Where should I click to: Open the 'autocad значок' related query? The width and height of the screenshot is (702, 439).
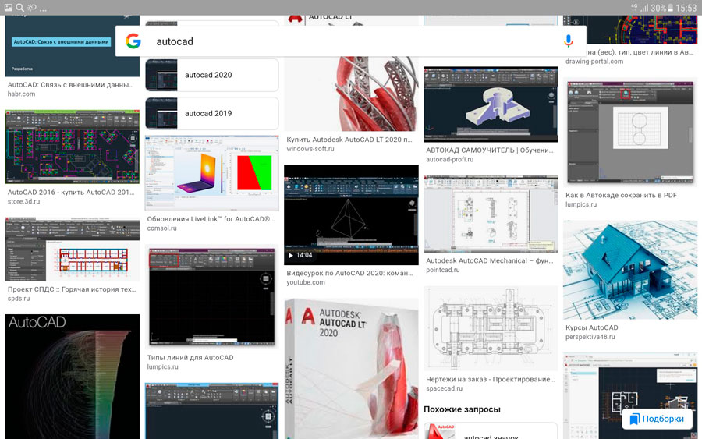(491, 431)
